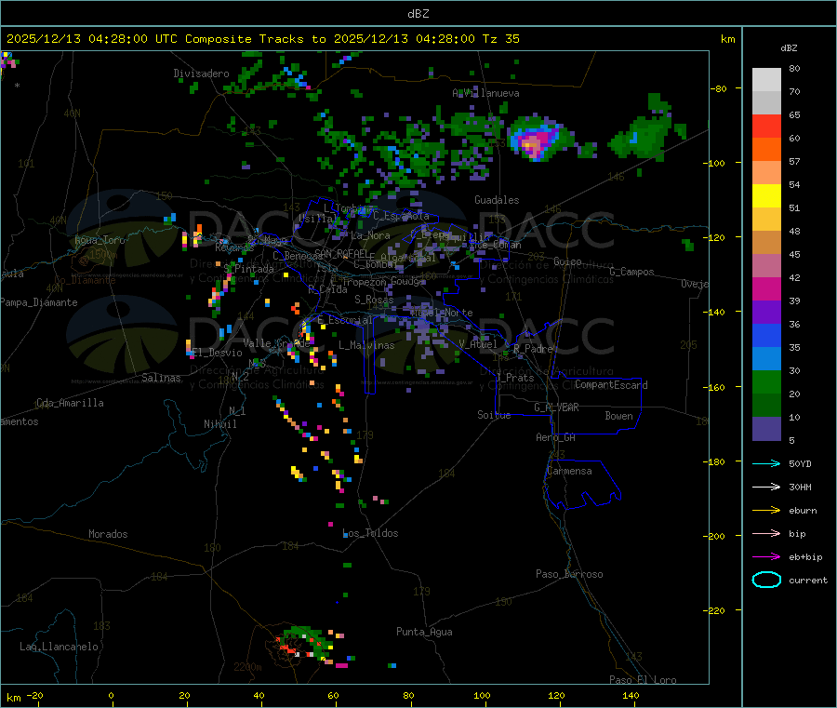Viewport: 837px width, 708px height.
Task: Click the 'Cda_Amarilla' map label
Action: pyautogui.click(x=70, y=403)
